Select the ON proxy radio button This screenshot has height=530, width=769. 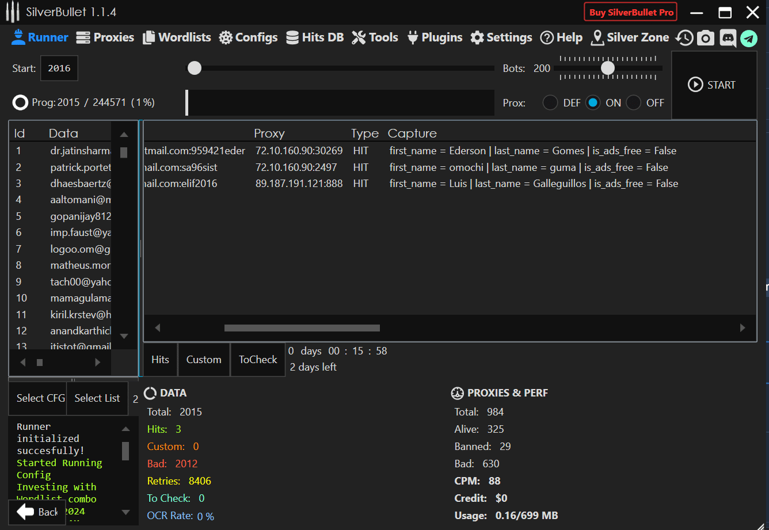click(x=593, y=103)
